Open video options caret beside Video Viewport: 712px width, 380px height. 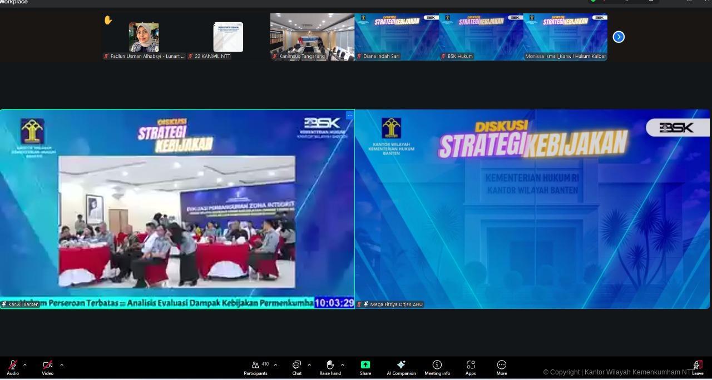click(61, 365)
